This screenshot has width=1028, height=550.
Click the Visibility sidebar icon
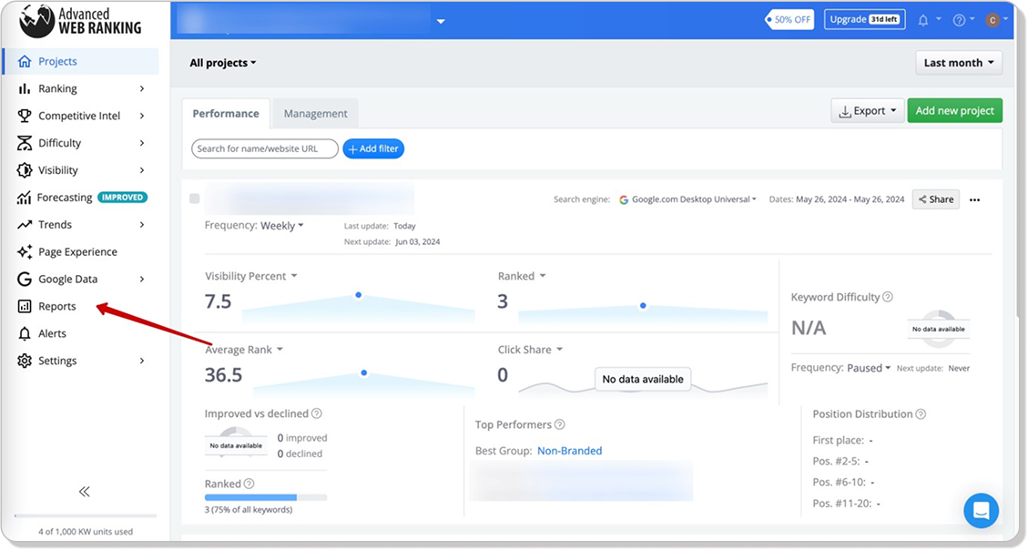pyautogui.click(x=25, y=169)
